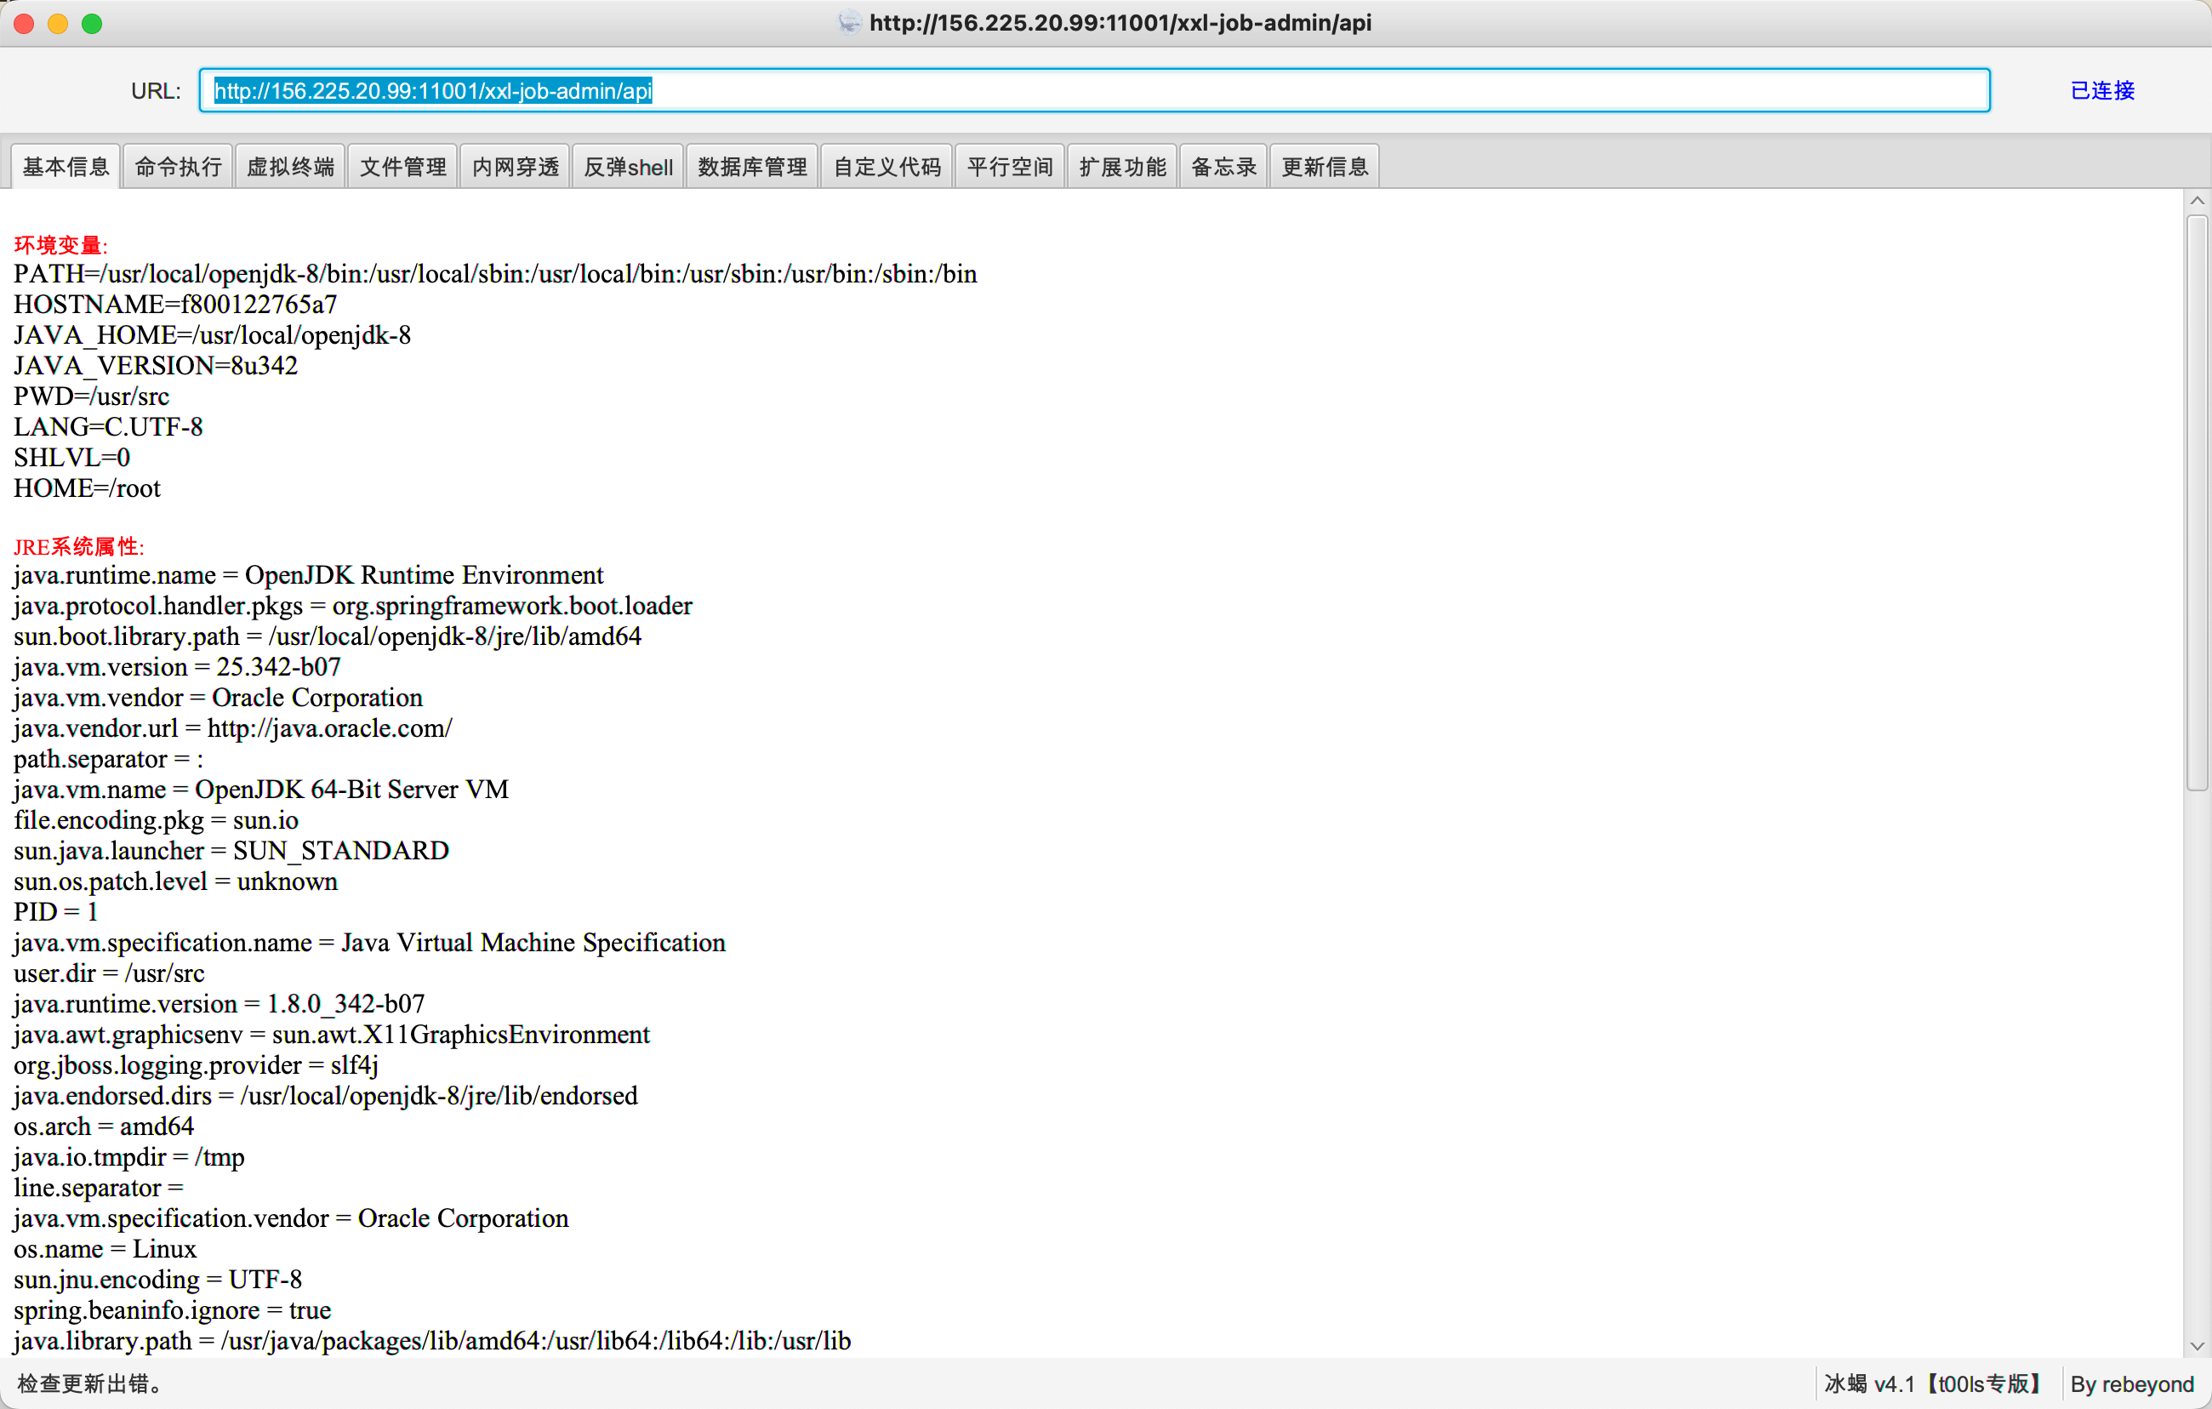This screenshot has height=1409, width=2212.
Task: Click the scrollbar up arrow
Action: pos(2197,201)
